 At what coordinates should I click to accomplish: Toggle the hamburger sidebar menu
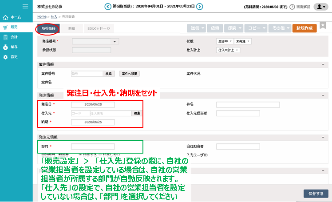tap(25, 6)
